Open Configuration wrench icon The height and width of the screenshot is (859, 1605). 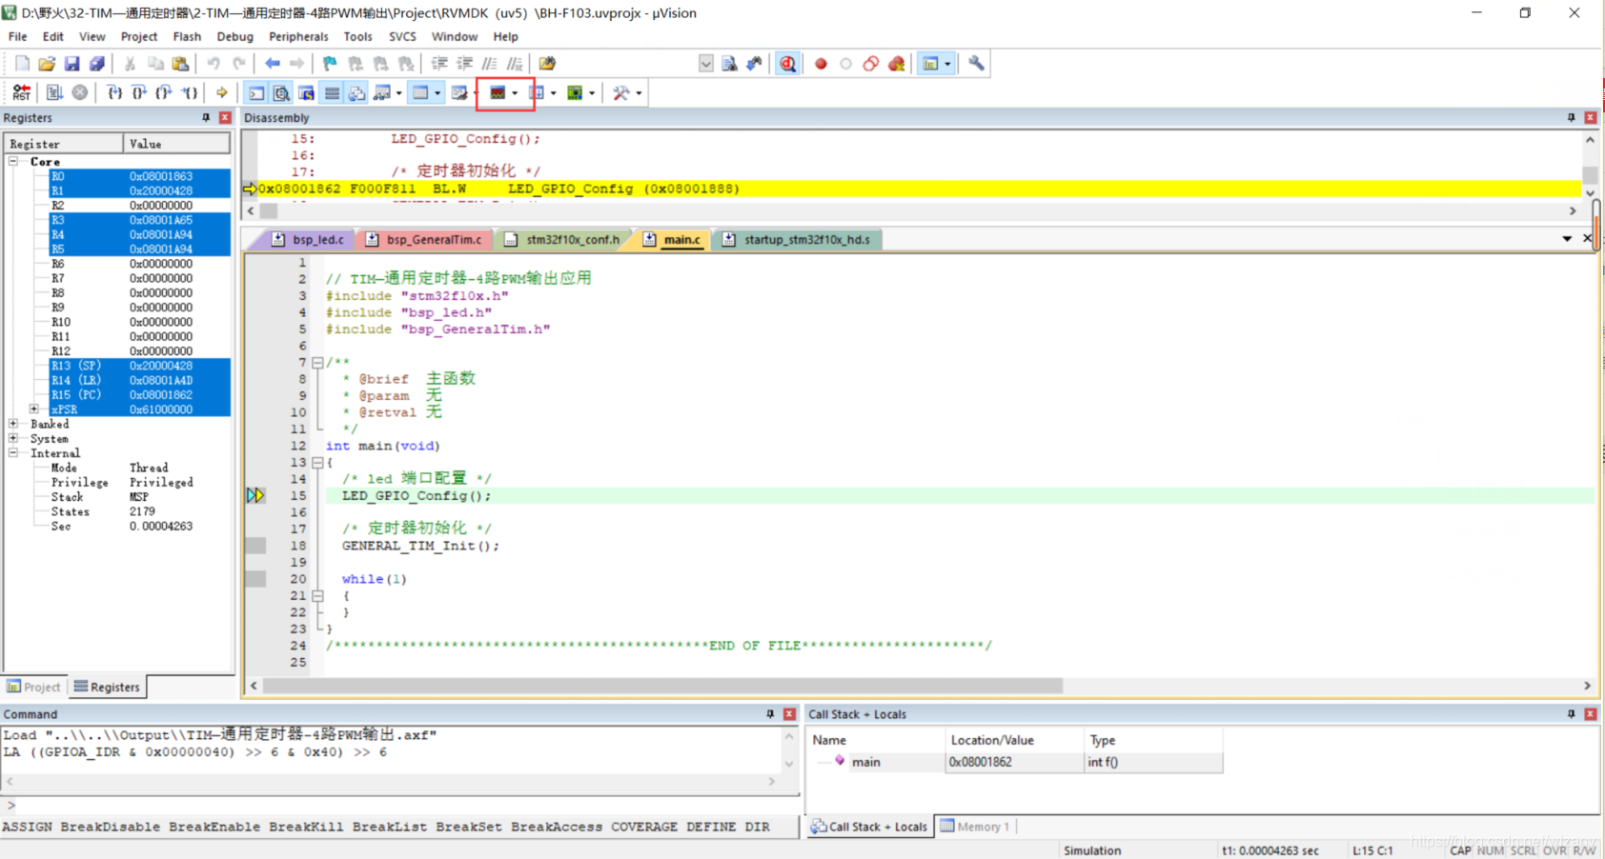[x=977, y=64]
